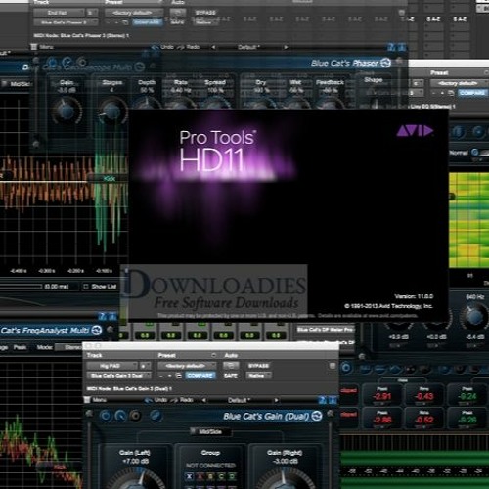Click the Redo arrow in the Phaser window
489x489 pixels.
[x=181, y=47]
